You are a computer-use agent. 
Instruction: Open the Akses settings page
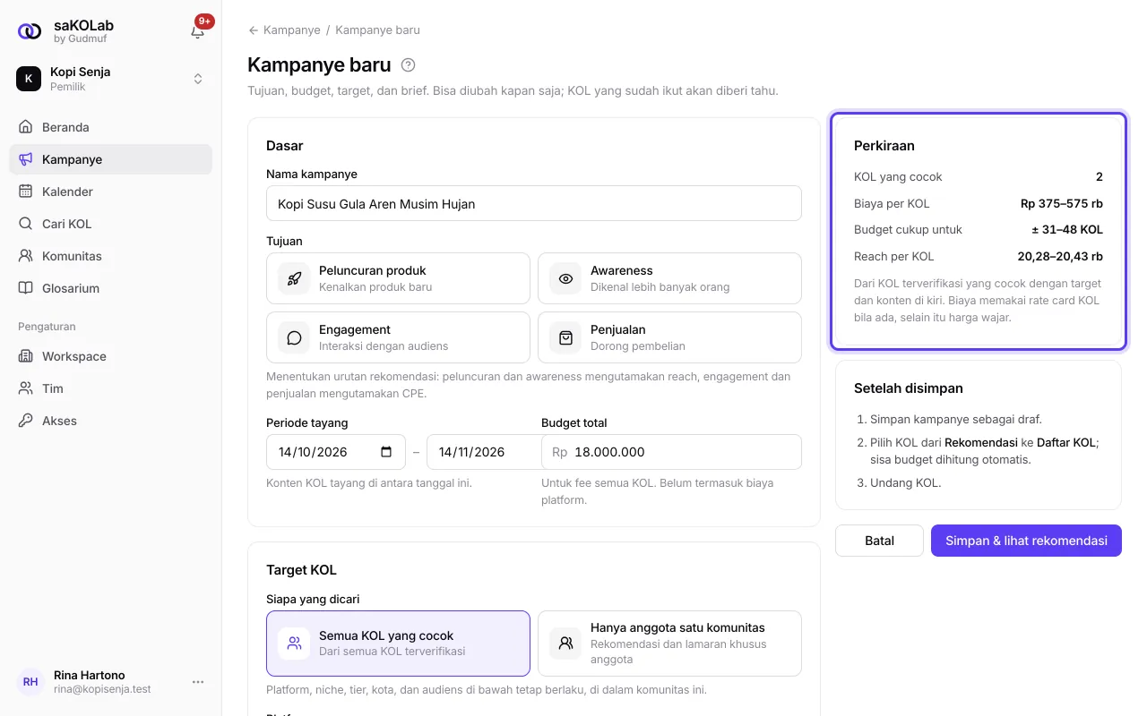[111, 421]
